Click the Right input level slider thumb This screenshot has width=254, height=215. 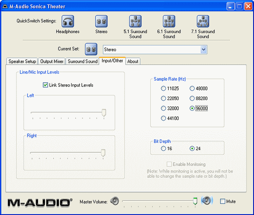pos(103,153)
